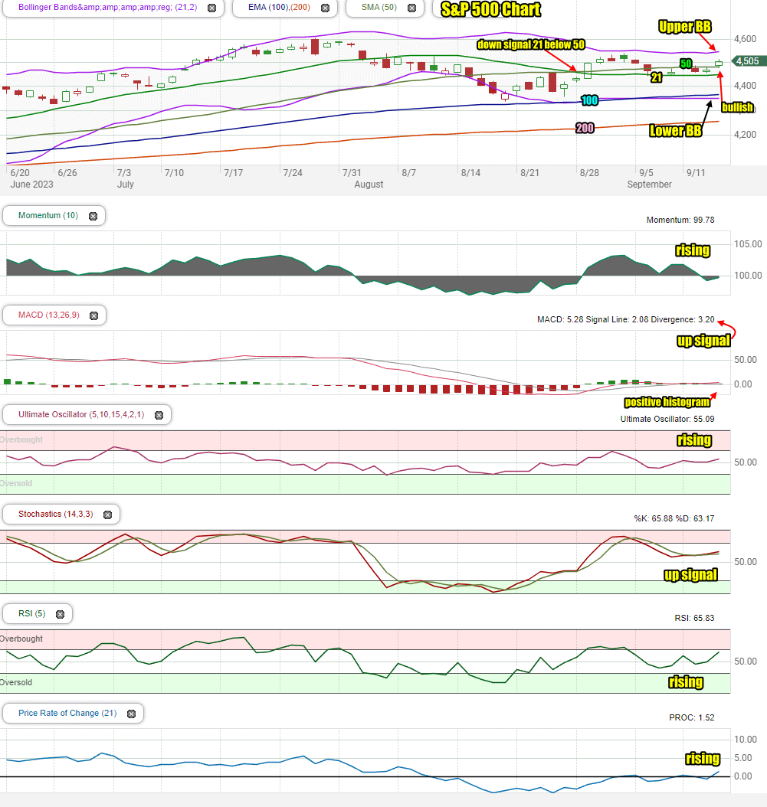The width and height of the screenshot is (767, 807).
Task: Select the Momentum: 99.78 readout
Action: [680, 220]
